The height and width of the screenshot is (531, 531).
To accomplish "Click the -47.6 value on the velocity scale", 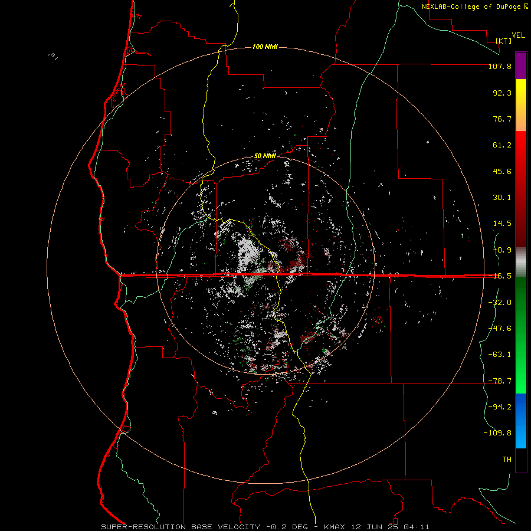I will coord(500,329).
